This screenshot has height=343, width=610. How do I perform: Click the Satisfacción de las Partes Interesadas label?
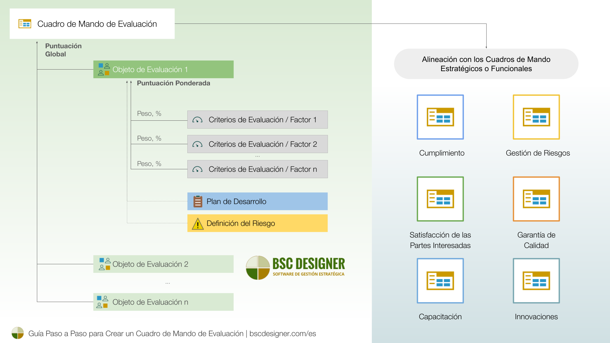pos(440,240)
